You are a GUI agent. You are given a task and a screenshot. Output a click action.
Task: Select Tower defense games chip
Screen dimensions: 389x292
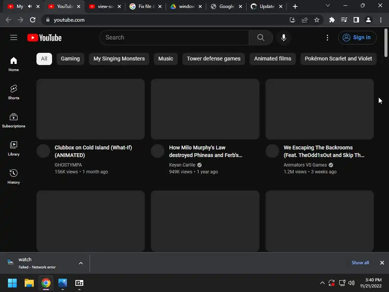point(213,59)
